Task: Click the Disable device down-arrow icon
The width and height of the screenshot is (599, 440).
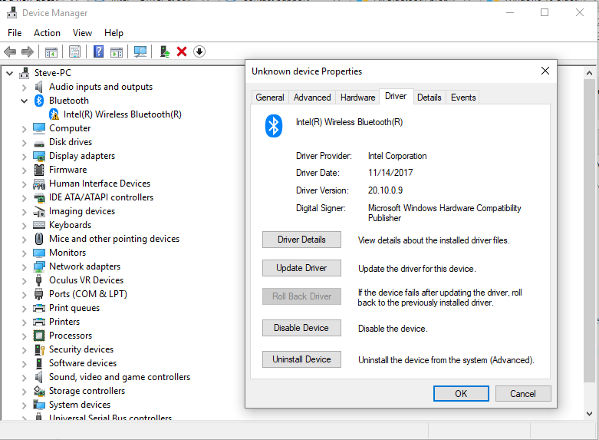Action: pos(199,51)
